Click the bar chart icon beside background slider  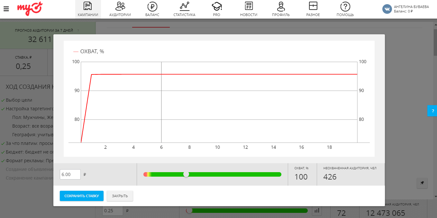point(317,211)
